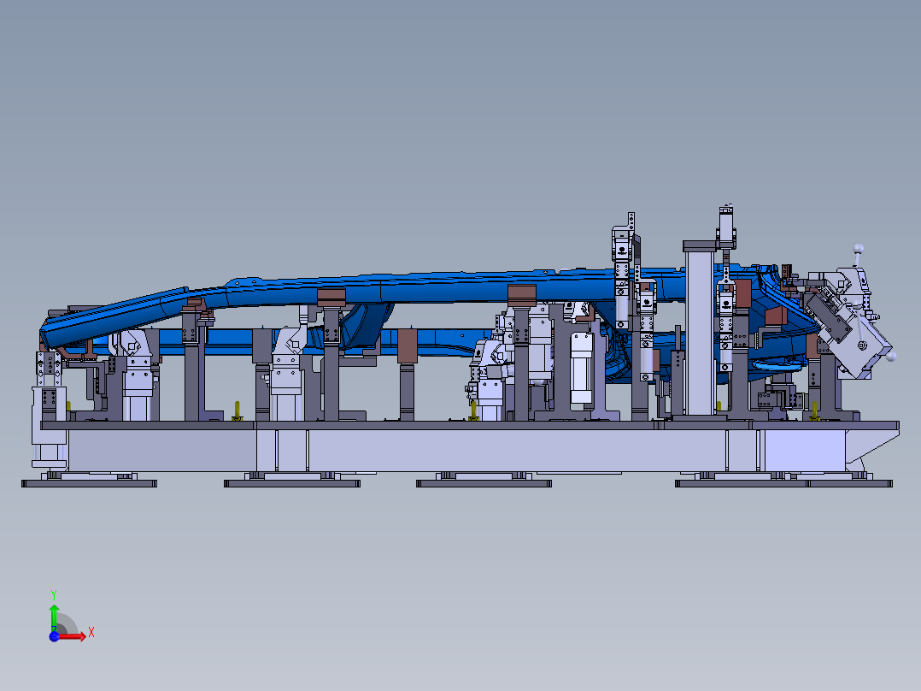921x691 pixels.
Task: Select the long lavender base frame beam
Action: point(458,450)
